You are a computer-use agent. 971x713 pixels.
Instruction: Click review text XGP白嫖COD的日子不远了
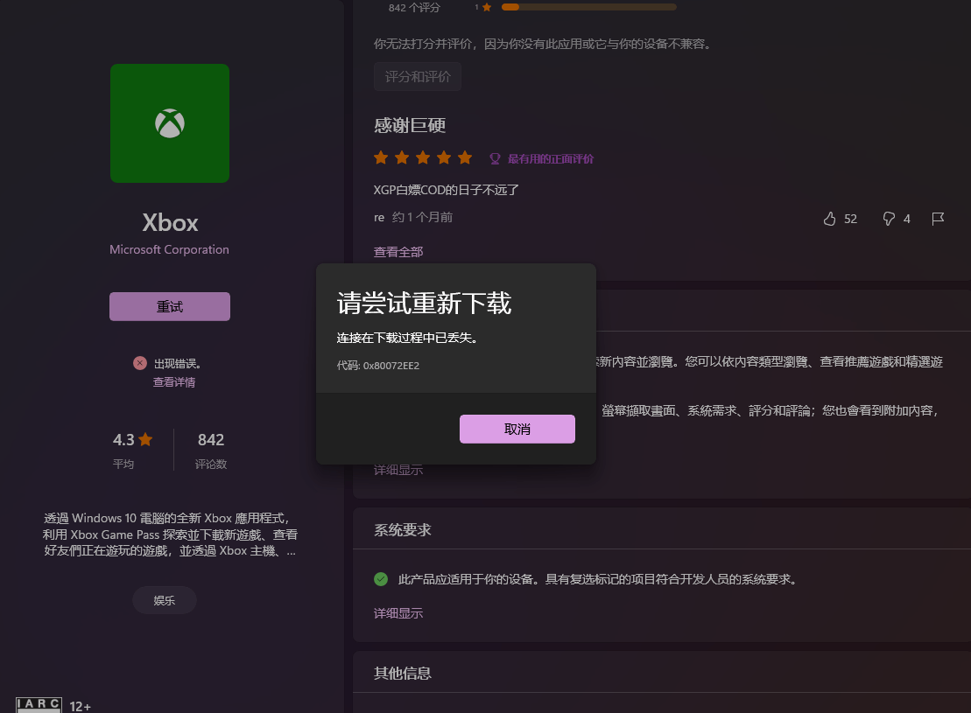(446, 190)
